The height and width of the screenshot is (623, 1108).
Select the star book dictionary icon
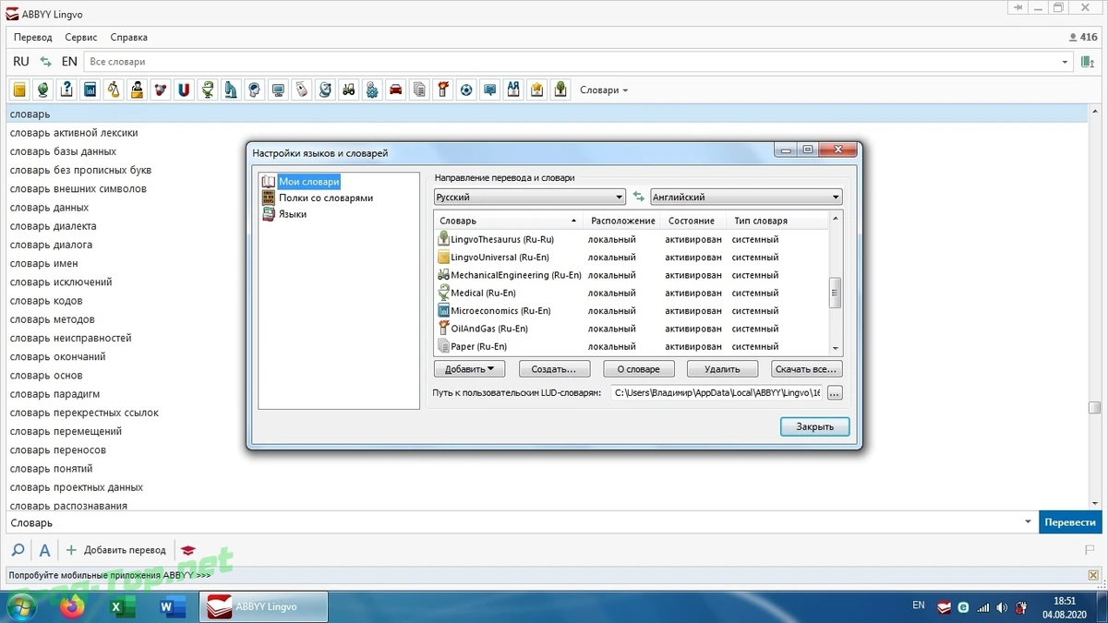tap(537, 90)
